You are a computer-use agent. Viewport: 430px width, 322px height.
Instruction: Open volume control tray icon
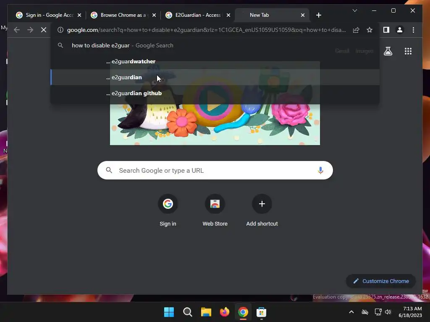point(388,312)
